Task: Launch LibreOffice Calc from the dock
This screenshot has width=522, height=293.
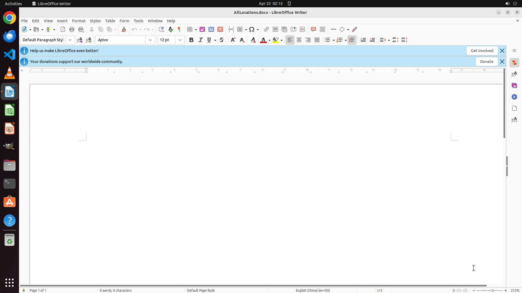Action: (10, 110)
